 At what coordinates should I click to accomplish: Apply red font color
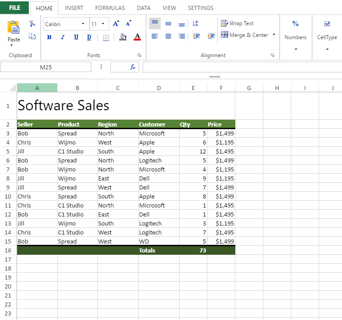[137, 37]
